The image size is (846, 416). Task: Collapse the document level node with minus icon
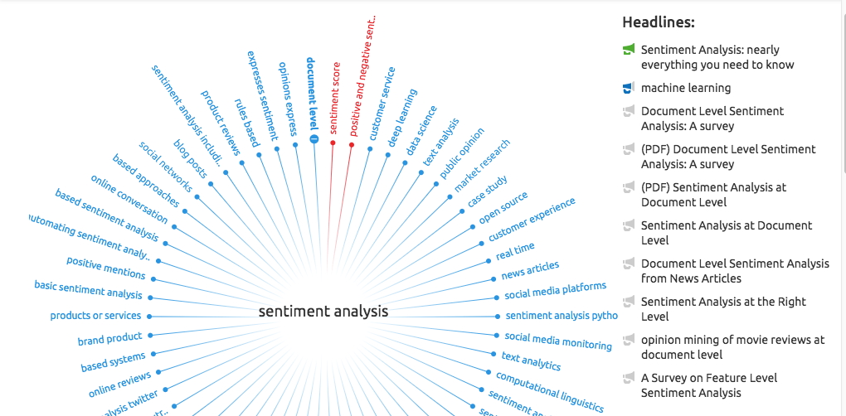tap(314, 139)
